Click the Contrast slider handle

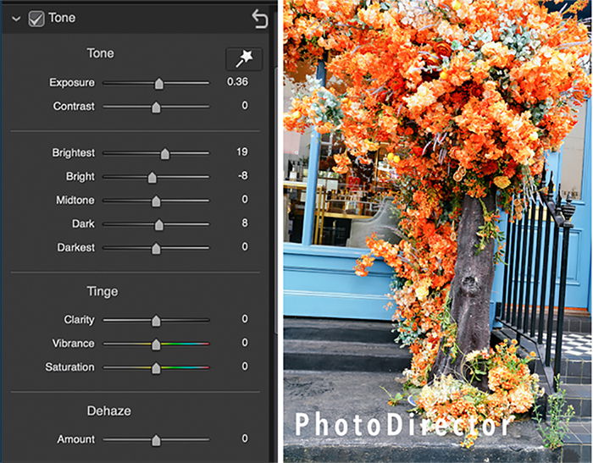click(x=156, y=107)
